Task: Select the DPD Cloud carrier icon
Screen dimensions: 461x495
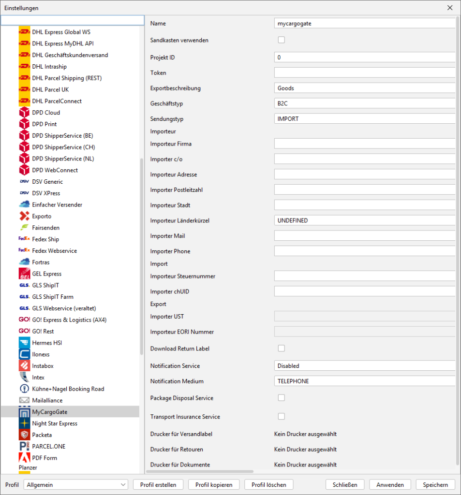Action: tap(24, 113)
